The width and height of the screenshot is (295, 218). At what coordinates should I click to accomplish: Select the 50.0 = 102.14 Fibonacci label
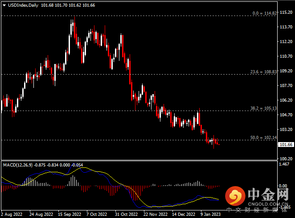263,137
